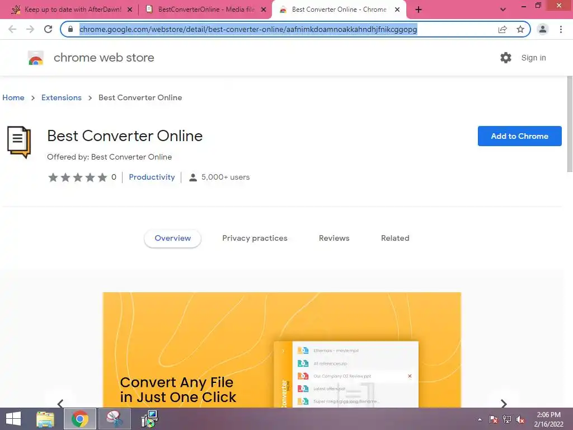
Task: Share this page icon in address bar
Action: click(502, 29)
